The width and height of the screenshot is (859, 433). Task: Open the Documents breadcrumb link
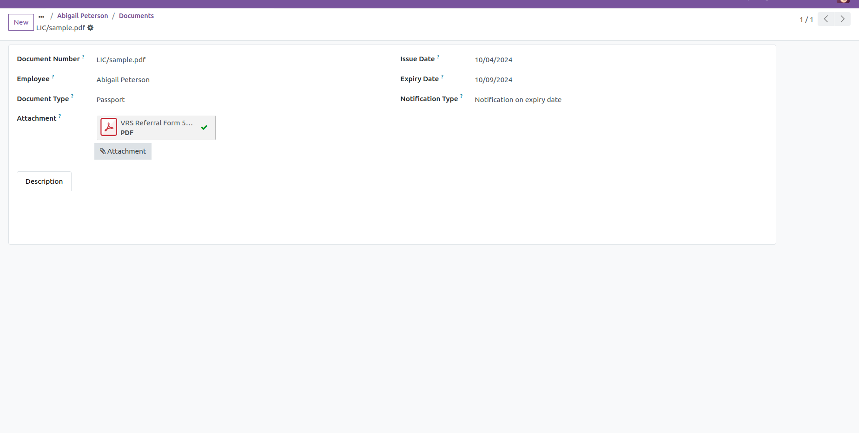point(136,16)
